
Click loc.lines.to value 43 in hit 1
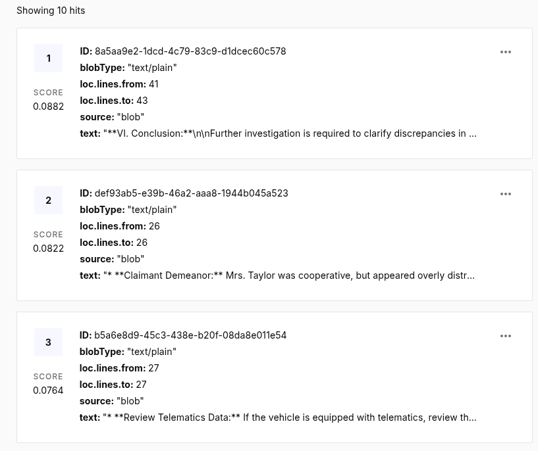[142, 101]
